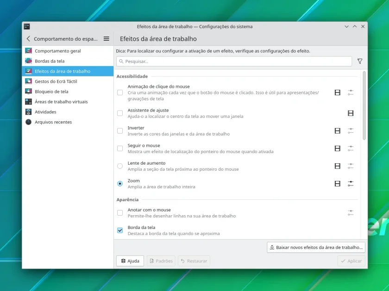Screen dimensions: 389x291
Task: Click the effects list vertical scrollbar
Action: point(364,105)
